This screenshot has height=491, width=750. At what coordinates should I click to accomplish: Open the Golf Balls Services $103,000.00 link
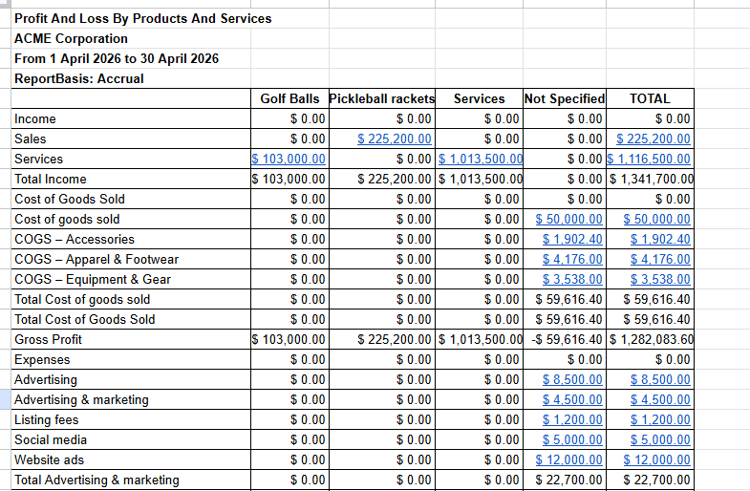(x=289, y=159)
